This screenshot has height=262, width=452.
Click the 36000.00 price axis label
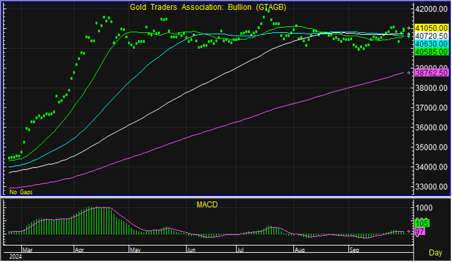[432, 127]
